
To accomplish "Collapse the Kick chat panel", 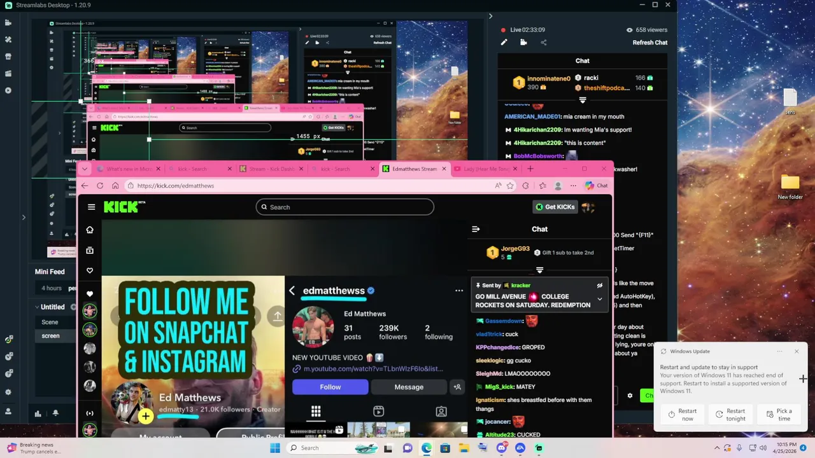I will coord(476,229).
